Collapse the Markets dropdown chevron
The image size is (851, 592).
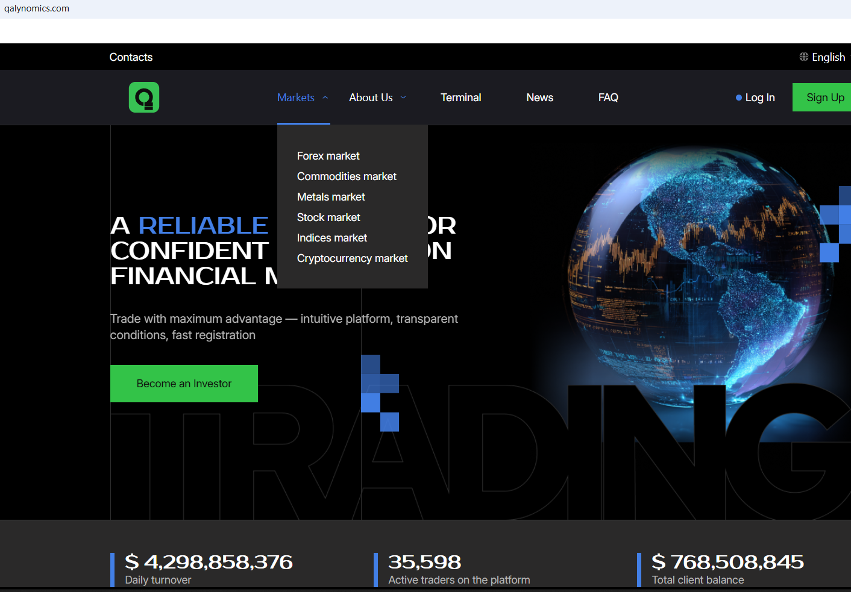(325, 98)
